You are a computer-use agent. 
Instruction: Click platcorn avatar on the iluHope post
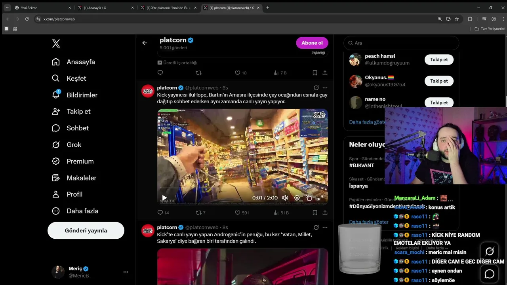148,91
